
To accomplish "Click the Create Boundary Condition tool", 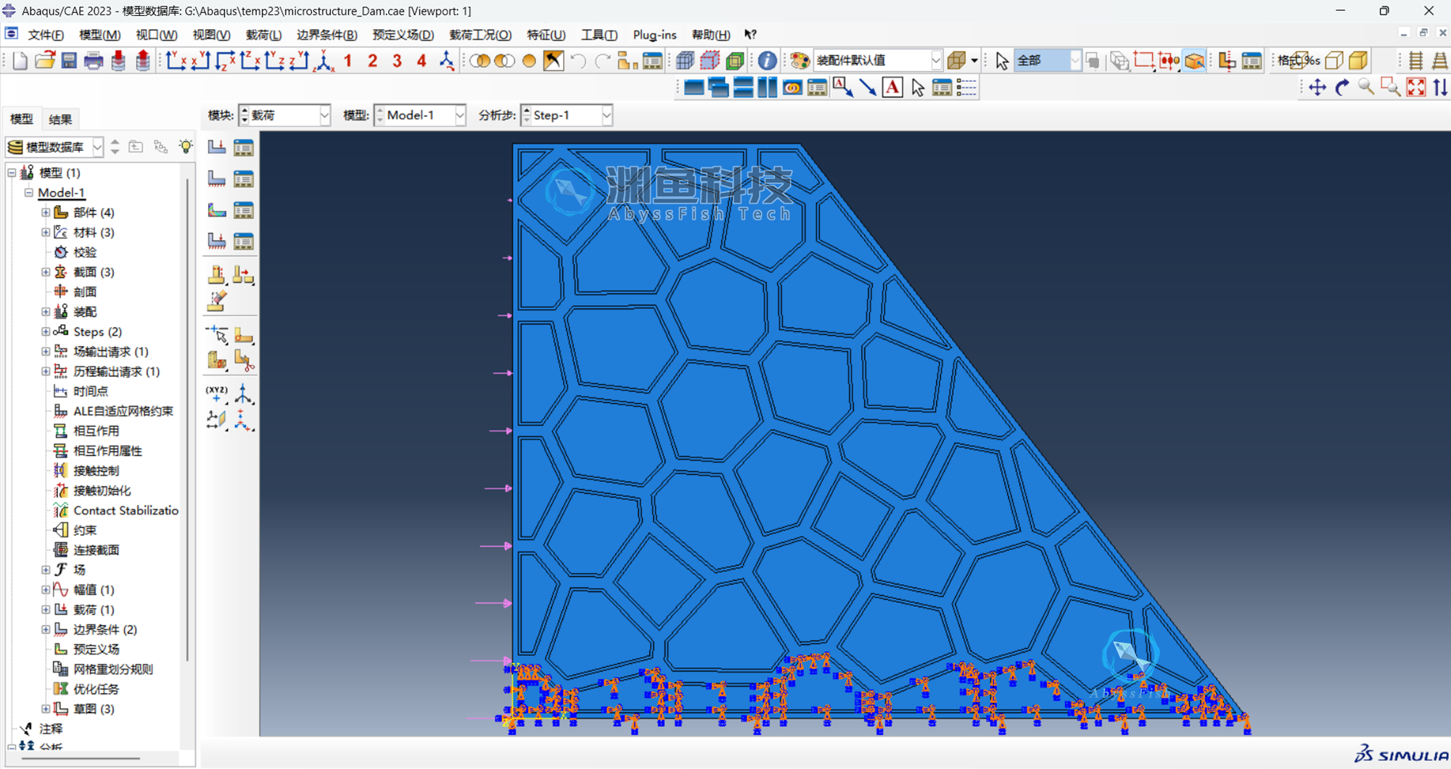I will coord(216,178).
